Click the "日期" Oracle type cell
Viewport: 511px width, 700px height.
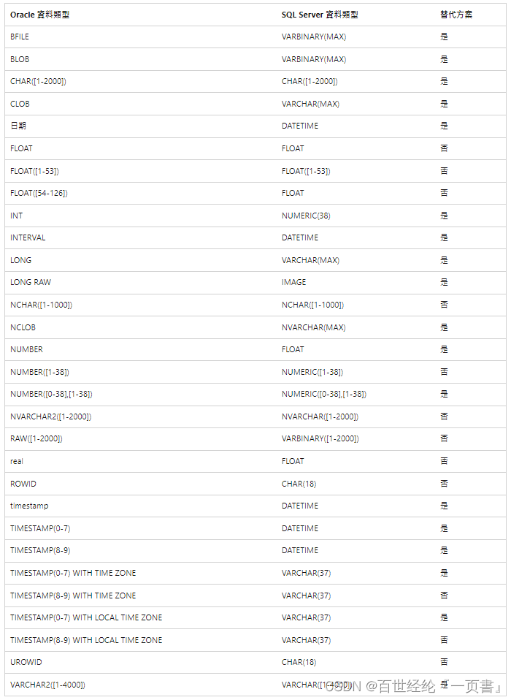point(18,126)
